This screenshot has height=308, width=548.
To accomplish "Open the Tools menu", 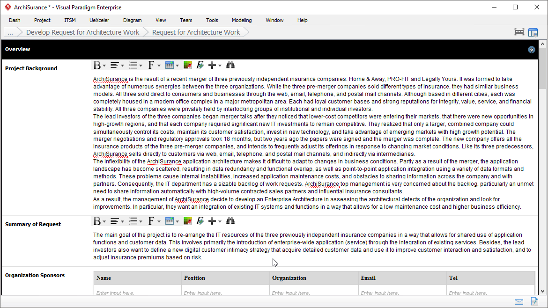I will (212, 20).
